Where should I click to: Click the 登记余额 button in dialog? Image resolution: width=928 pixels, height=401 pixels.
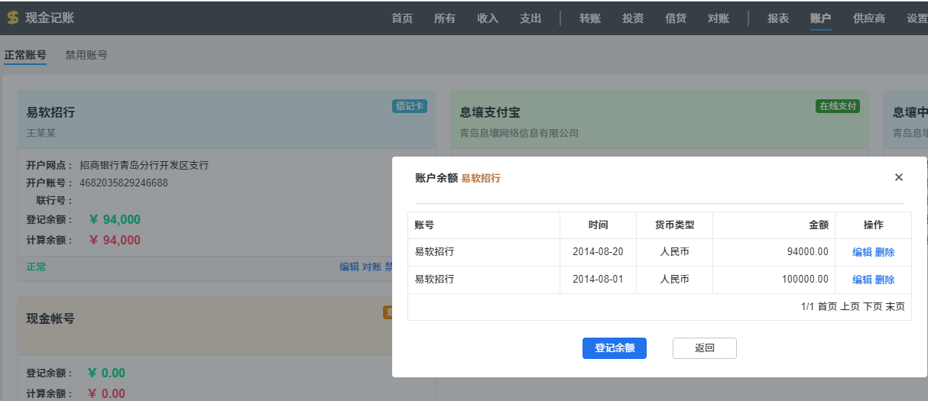tap(615, 348)
